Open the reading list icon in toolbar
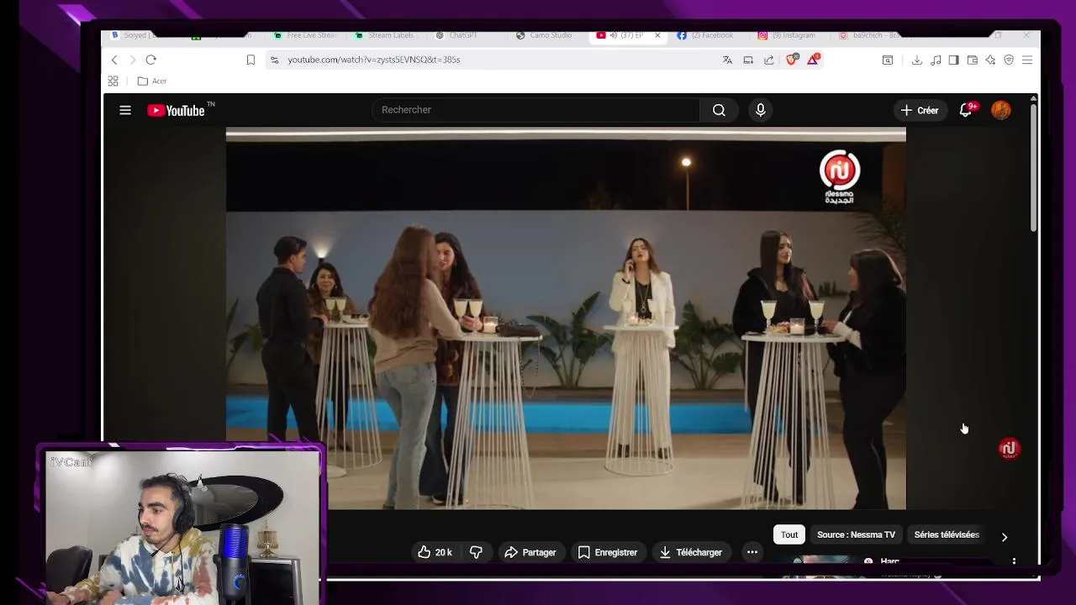 [x=887, y=60]
